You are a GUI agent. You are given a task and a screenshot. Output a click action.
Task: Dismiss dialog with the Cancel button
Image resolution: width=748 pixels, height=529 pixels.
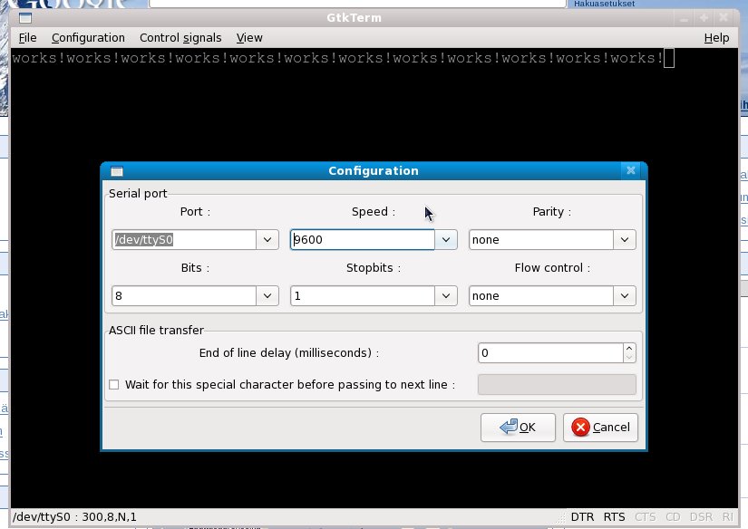(x=600, y=428)
